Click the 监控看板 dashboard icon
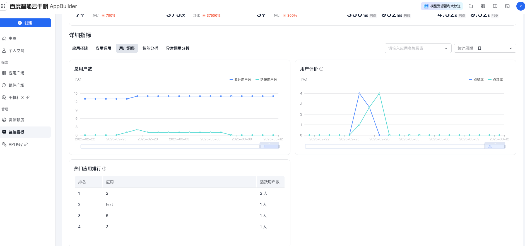The image size is (525, 246). [x=4, y=132]
